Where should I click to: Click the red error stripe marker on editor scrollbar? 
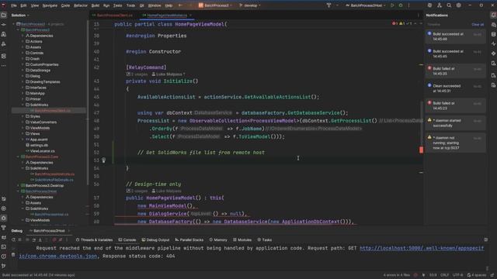pyautogui.click(x=421, y=150)
